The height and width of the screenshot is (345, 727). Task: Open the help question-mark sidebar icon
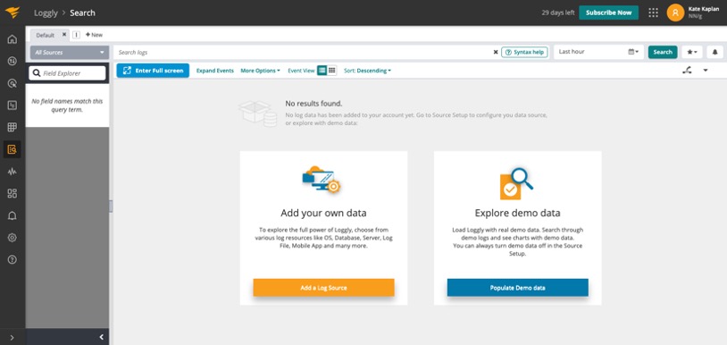coord(13,260)
